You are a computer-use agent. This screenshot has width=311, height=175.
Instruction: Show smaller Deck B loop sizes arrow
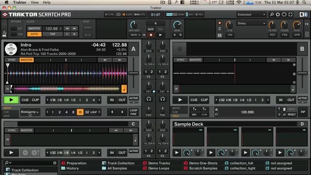[x=216, y=100]
